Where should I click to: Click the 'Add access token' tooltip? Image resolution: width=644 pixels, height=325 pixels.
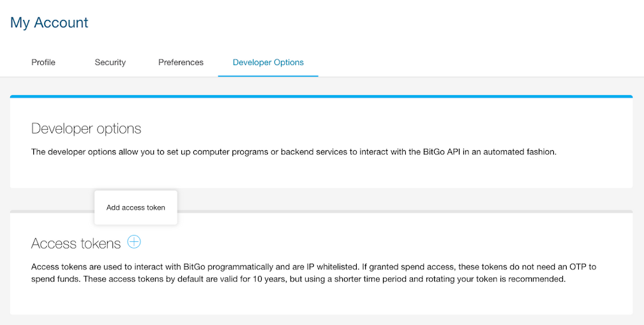point(135,208)
